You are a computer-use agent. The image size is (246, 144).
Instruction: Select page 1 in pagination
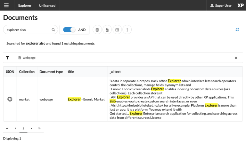[x=23, y=128]
